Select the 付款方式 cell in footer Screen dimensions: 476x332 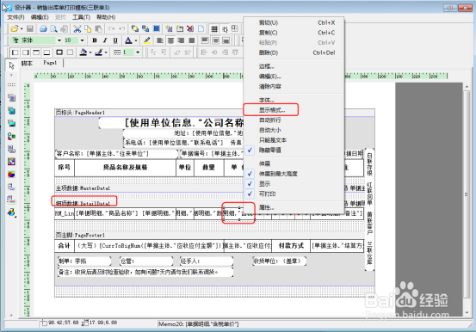291,245
